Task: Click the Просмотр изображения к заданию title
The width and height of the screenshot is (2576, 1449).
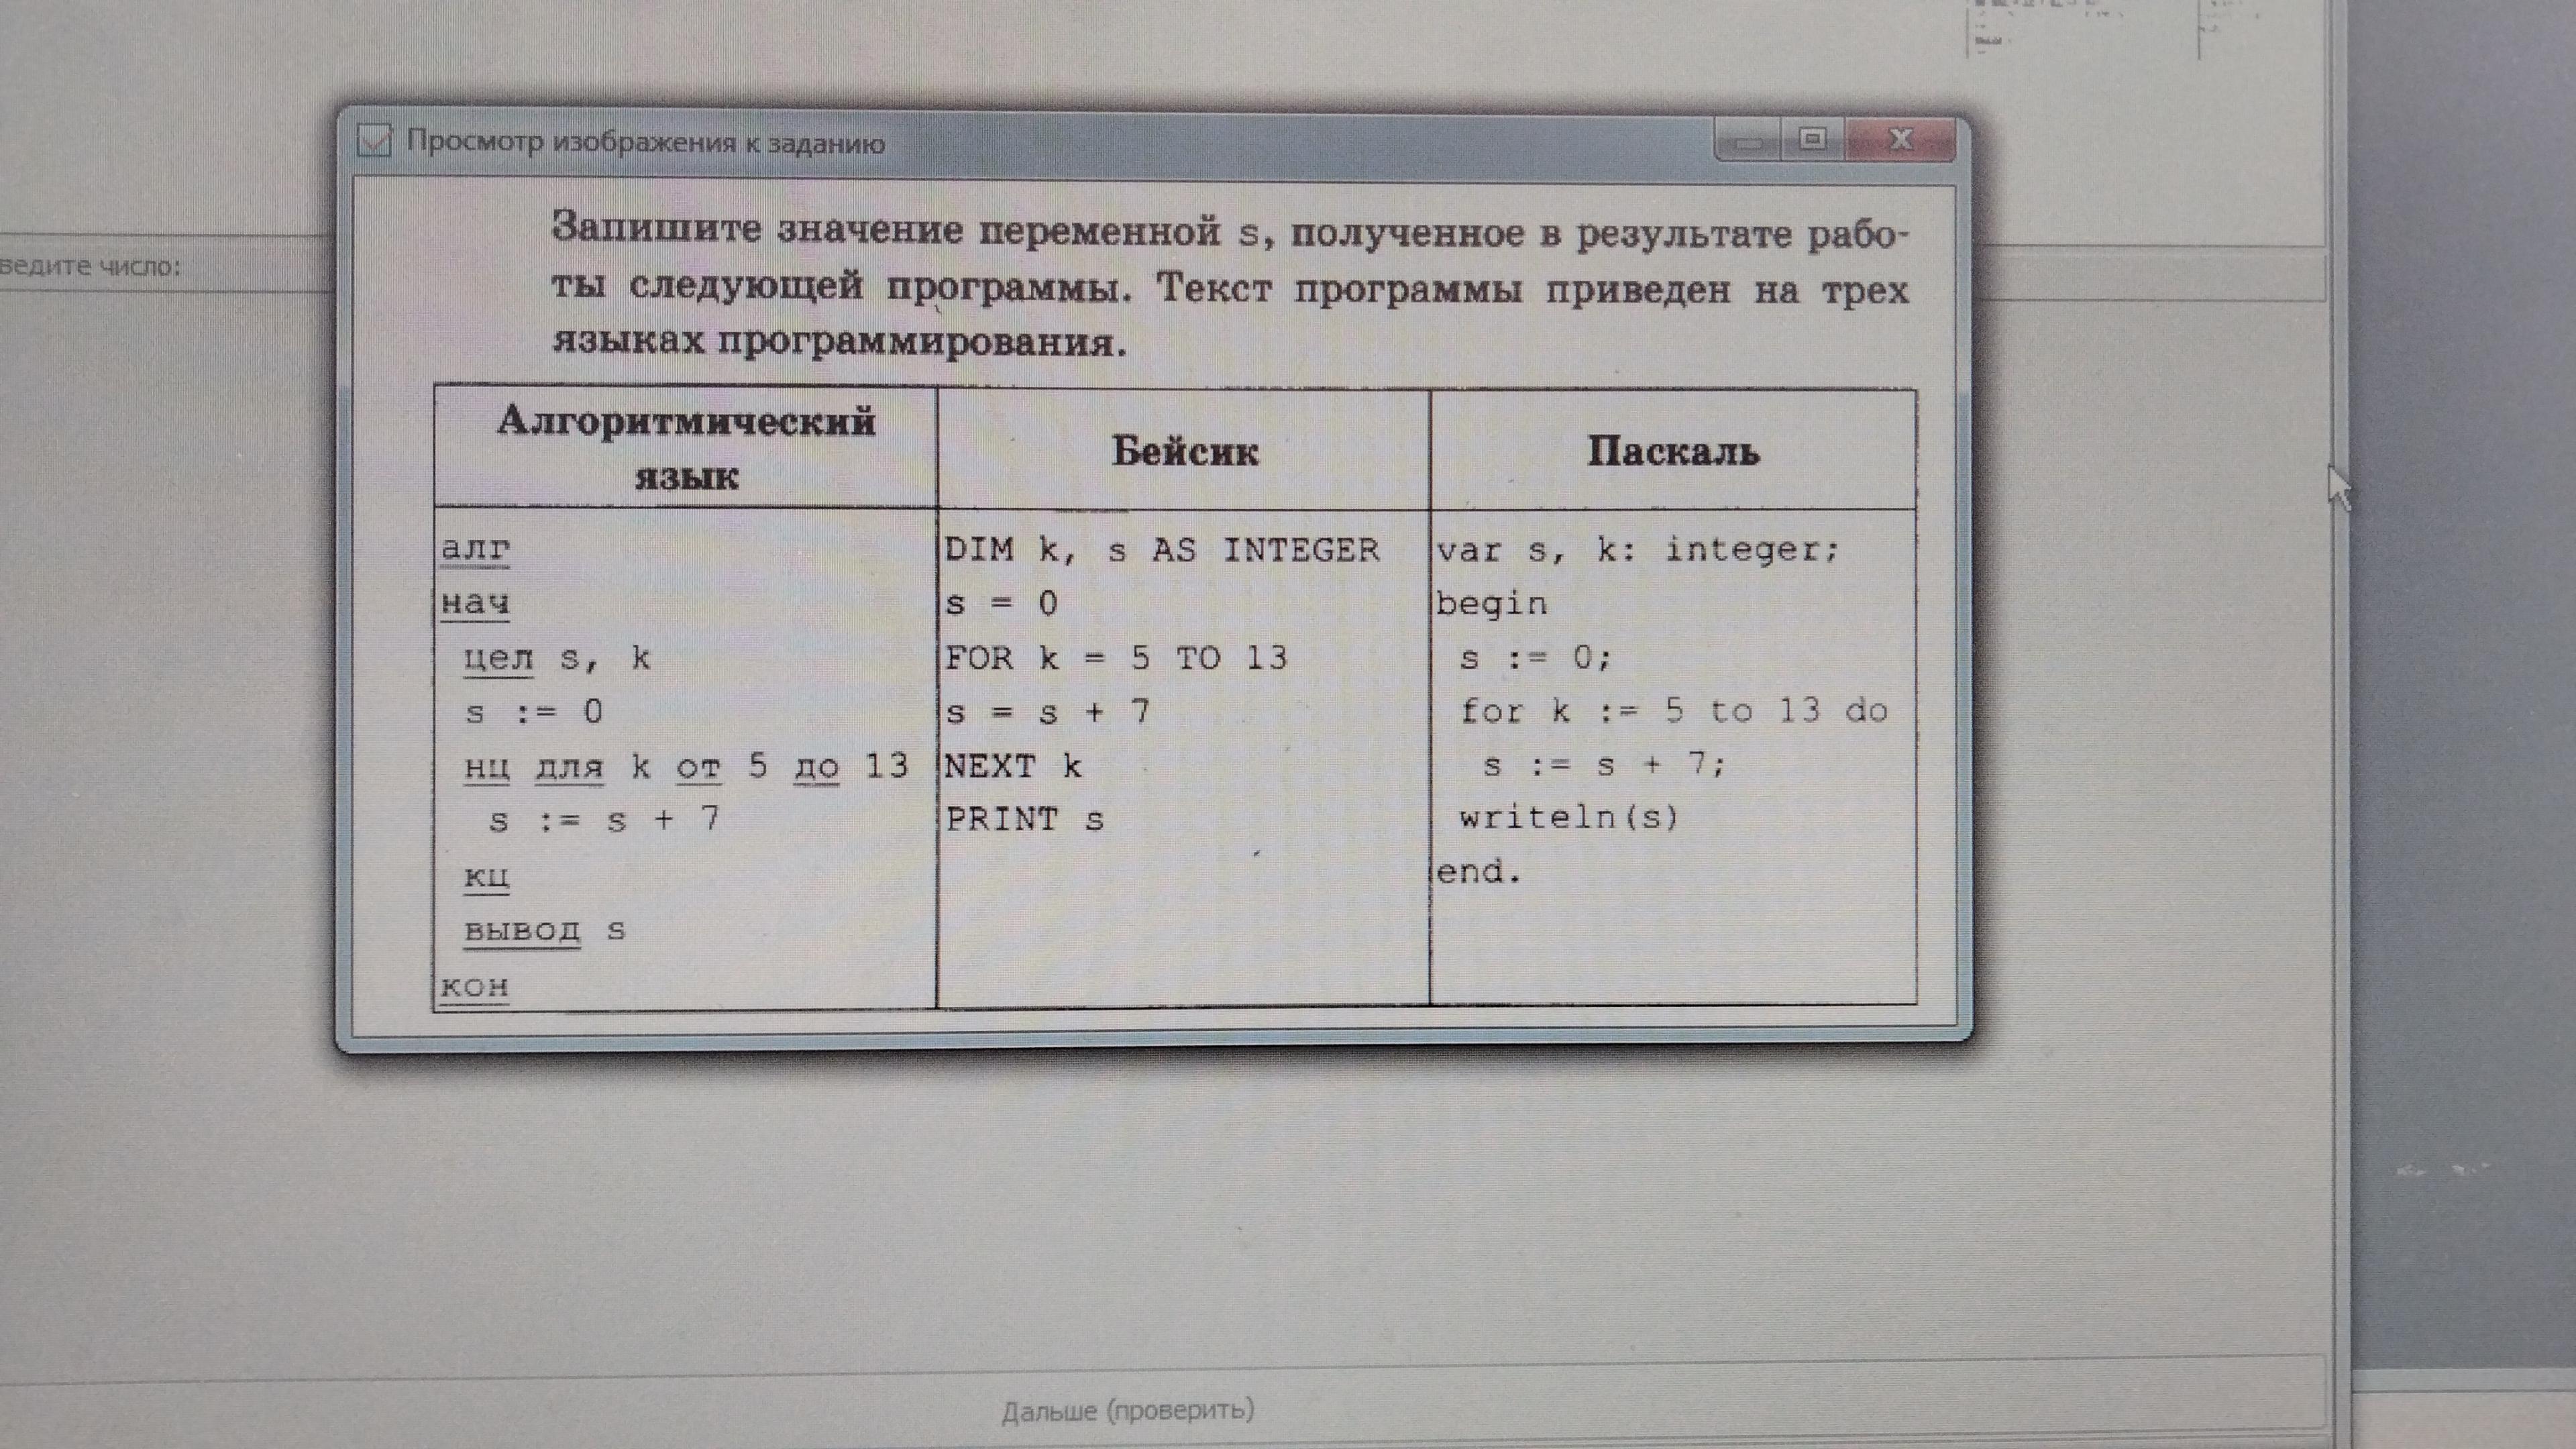Action: pos(645,143)
